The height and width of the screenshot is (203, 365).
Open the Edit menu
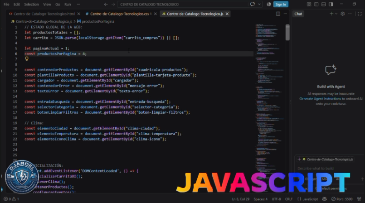16,4
